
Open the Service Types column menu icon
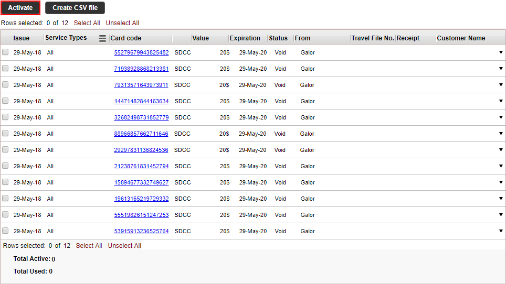102,38
